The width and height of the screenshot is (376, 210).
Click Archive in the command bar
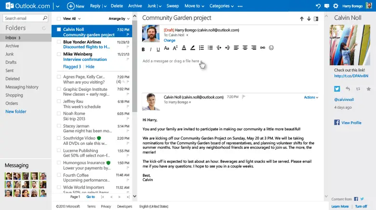[135, 6]
